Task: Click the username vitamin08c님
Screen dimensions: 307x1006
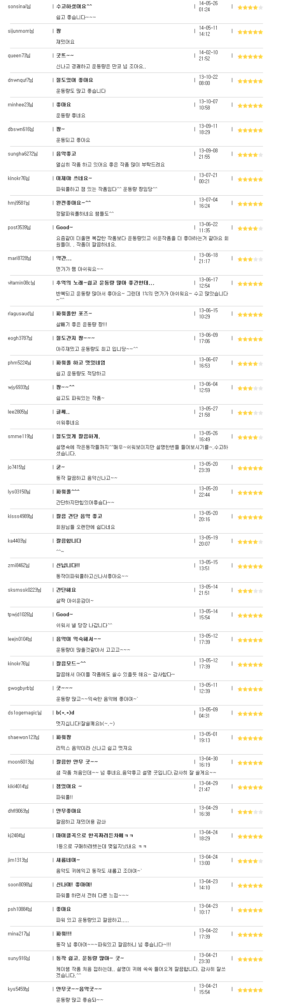Action: click(x=21, y=283)
